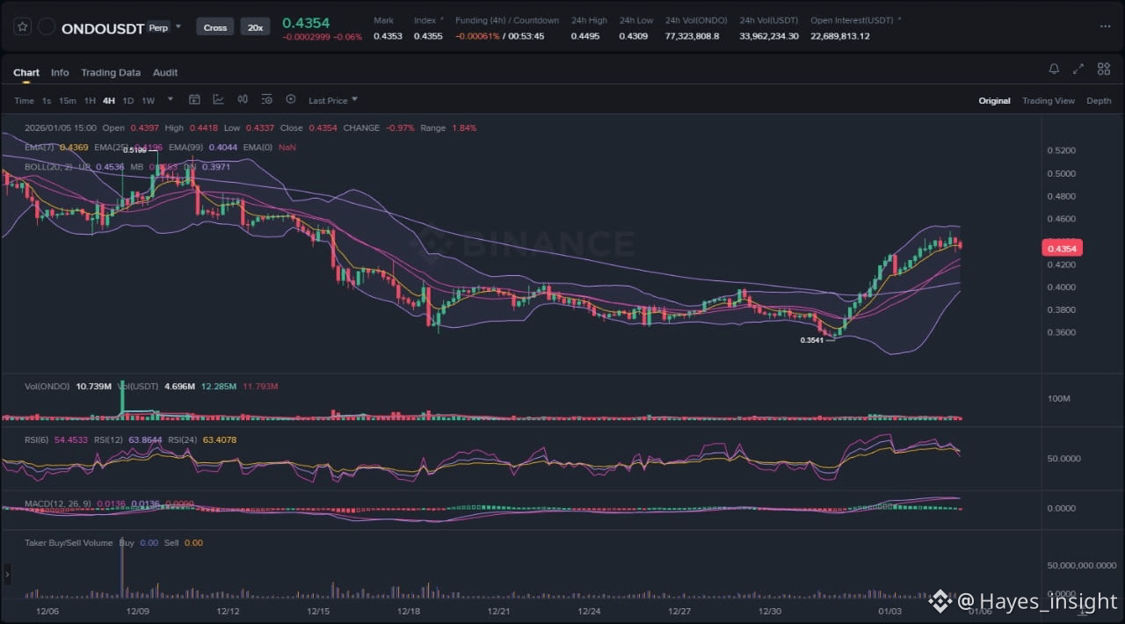Click the 24h Low value 0.4309
Image resolution: width=1125 pixels, height=624 pixels.
tap(634, 36)
